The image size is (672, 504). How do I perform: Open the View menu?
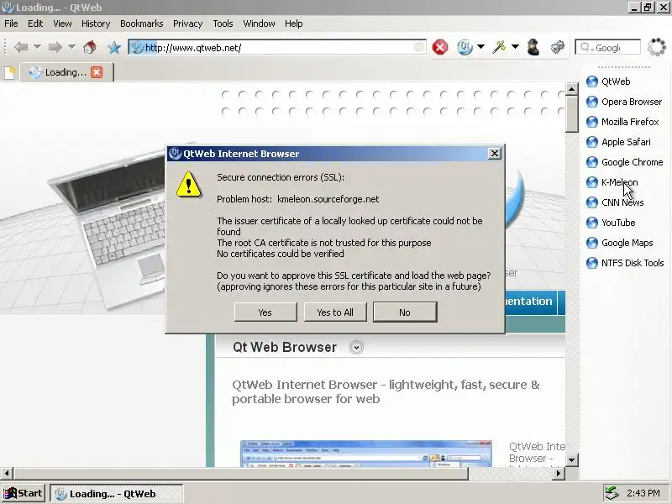click(62, 24)
